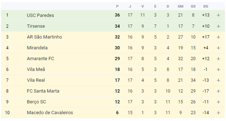
Task: Click the plus icon for Amarante FC
Action: pos(218,59)
